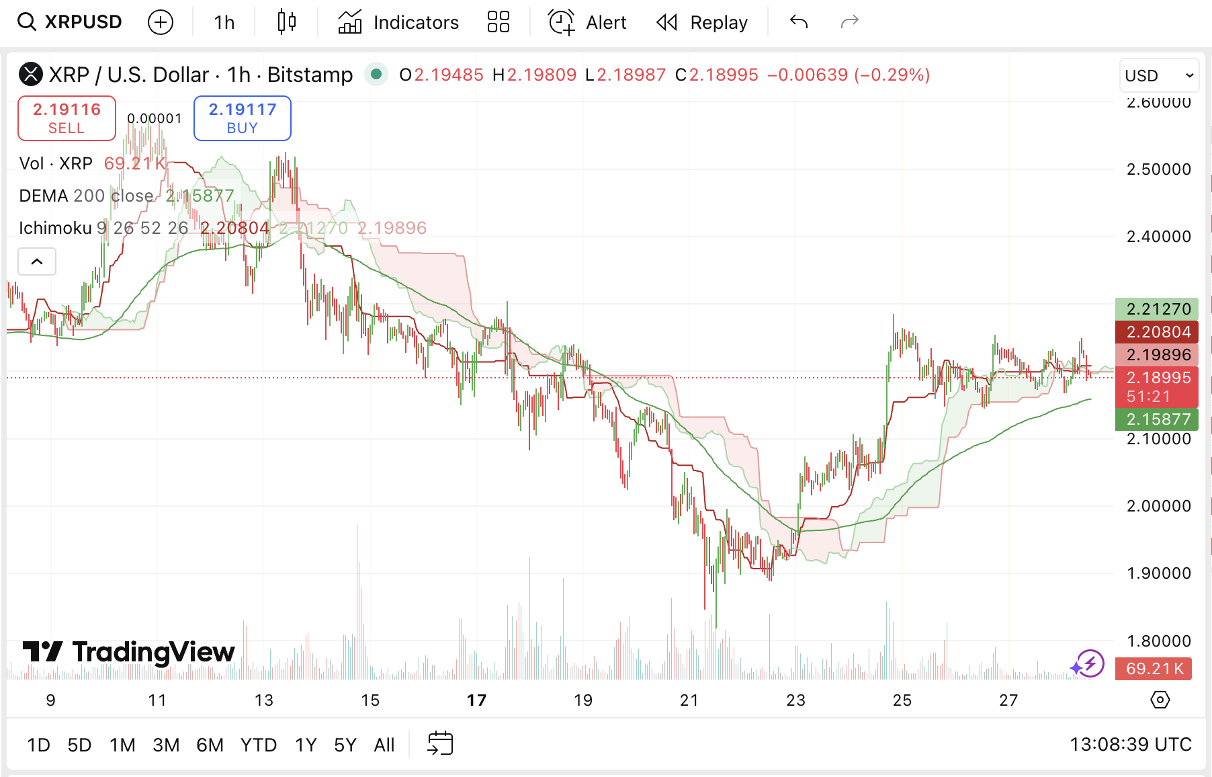Click the 2.19116 SELL button
Image resolution: width=1212 pixels, height=777 pixels.
click(x=67, y=118)
